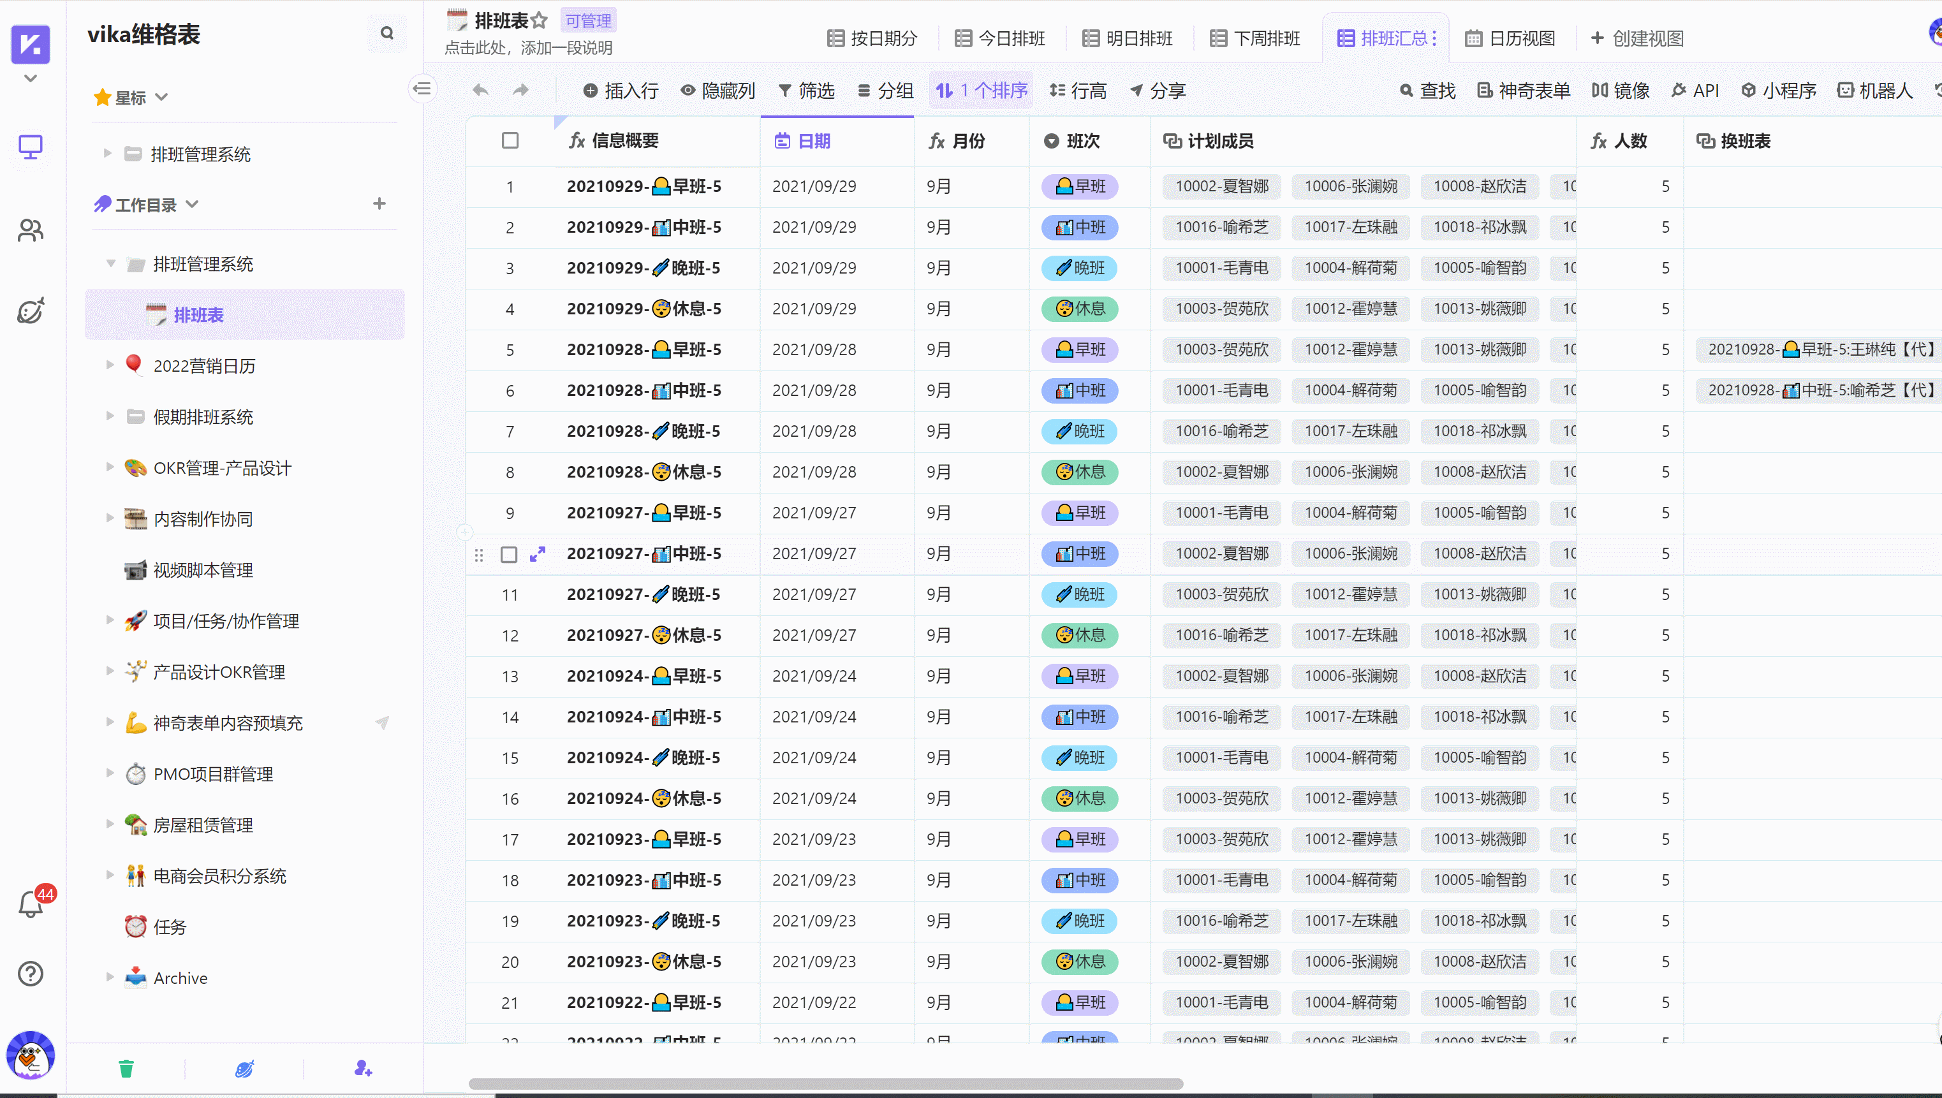Collapse the 排班管理系统 folder under 工作目录
1942x1098 pixels.
111,264
